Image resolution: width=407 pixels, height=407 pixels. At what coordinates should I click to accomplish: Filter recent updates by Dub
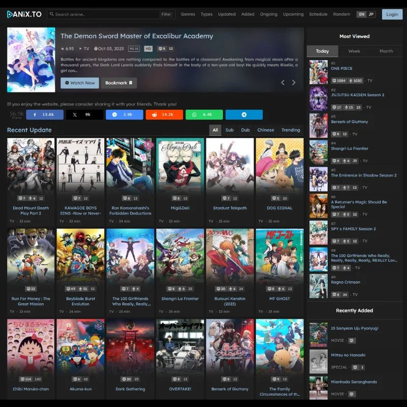pos(245,130)
